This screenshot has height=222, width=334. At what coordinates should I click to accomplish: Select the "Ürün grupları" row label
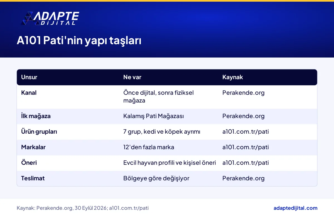pos(39,132)
